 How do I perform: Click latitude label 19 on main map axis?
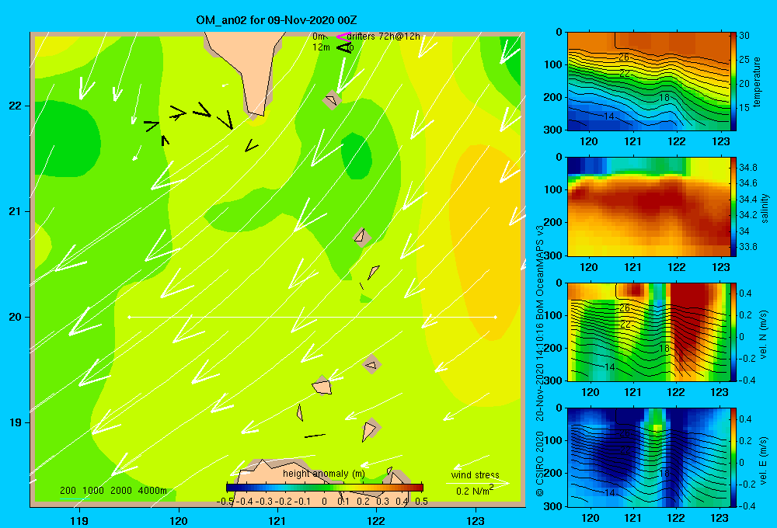tap(15, 422)
